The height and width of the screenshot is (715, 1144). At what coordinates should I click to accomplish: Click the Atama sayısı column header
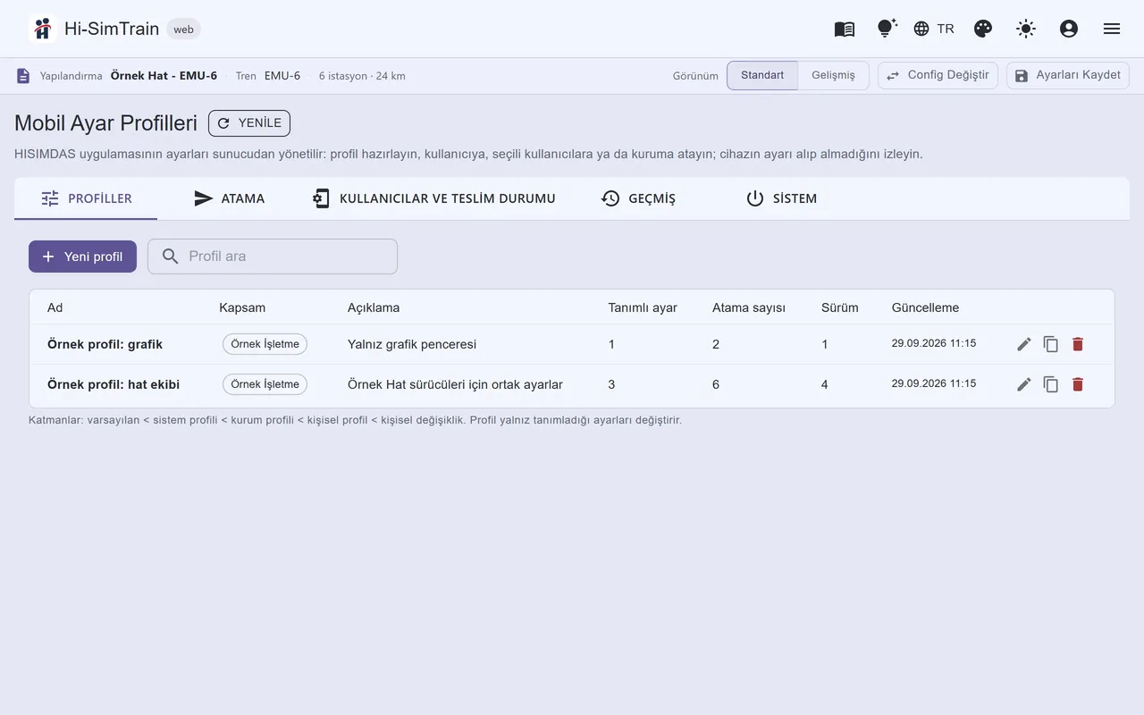coord(749,307)
